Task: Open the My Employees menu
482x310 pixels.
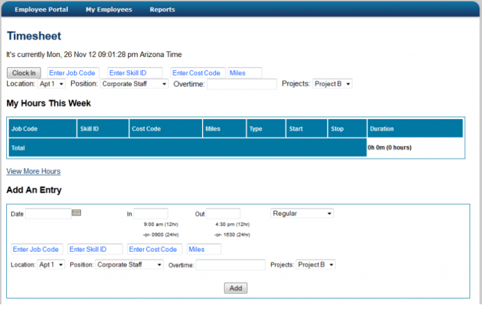Action: (109, 10)
